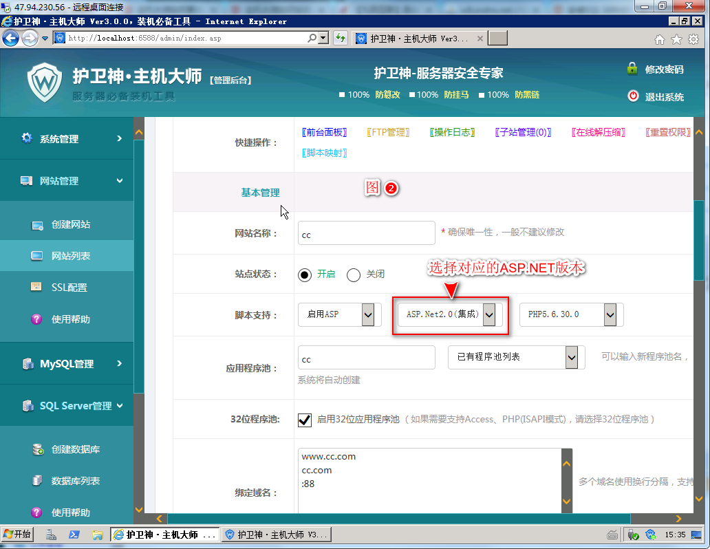Click the [FTP管理] quick action link
This screenshot has height=549, width=710.
coord(388,132)
